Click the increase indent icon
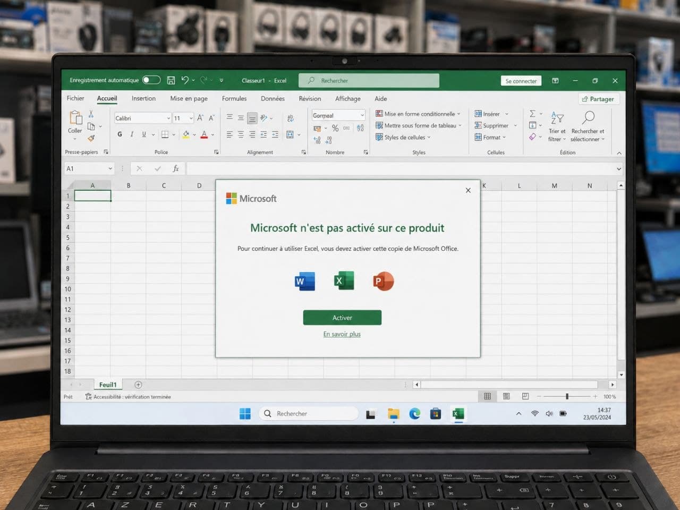The width and height of the screenshot is (680, 510). click(275, 134)
